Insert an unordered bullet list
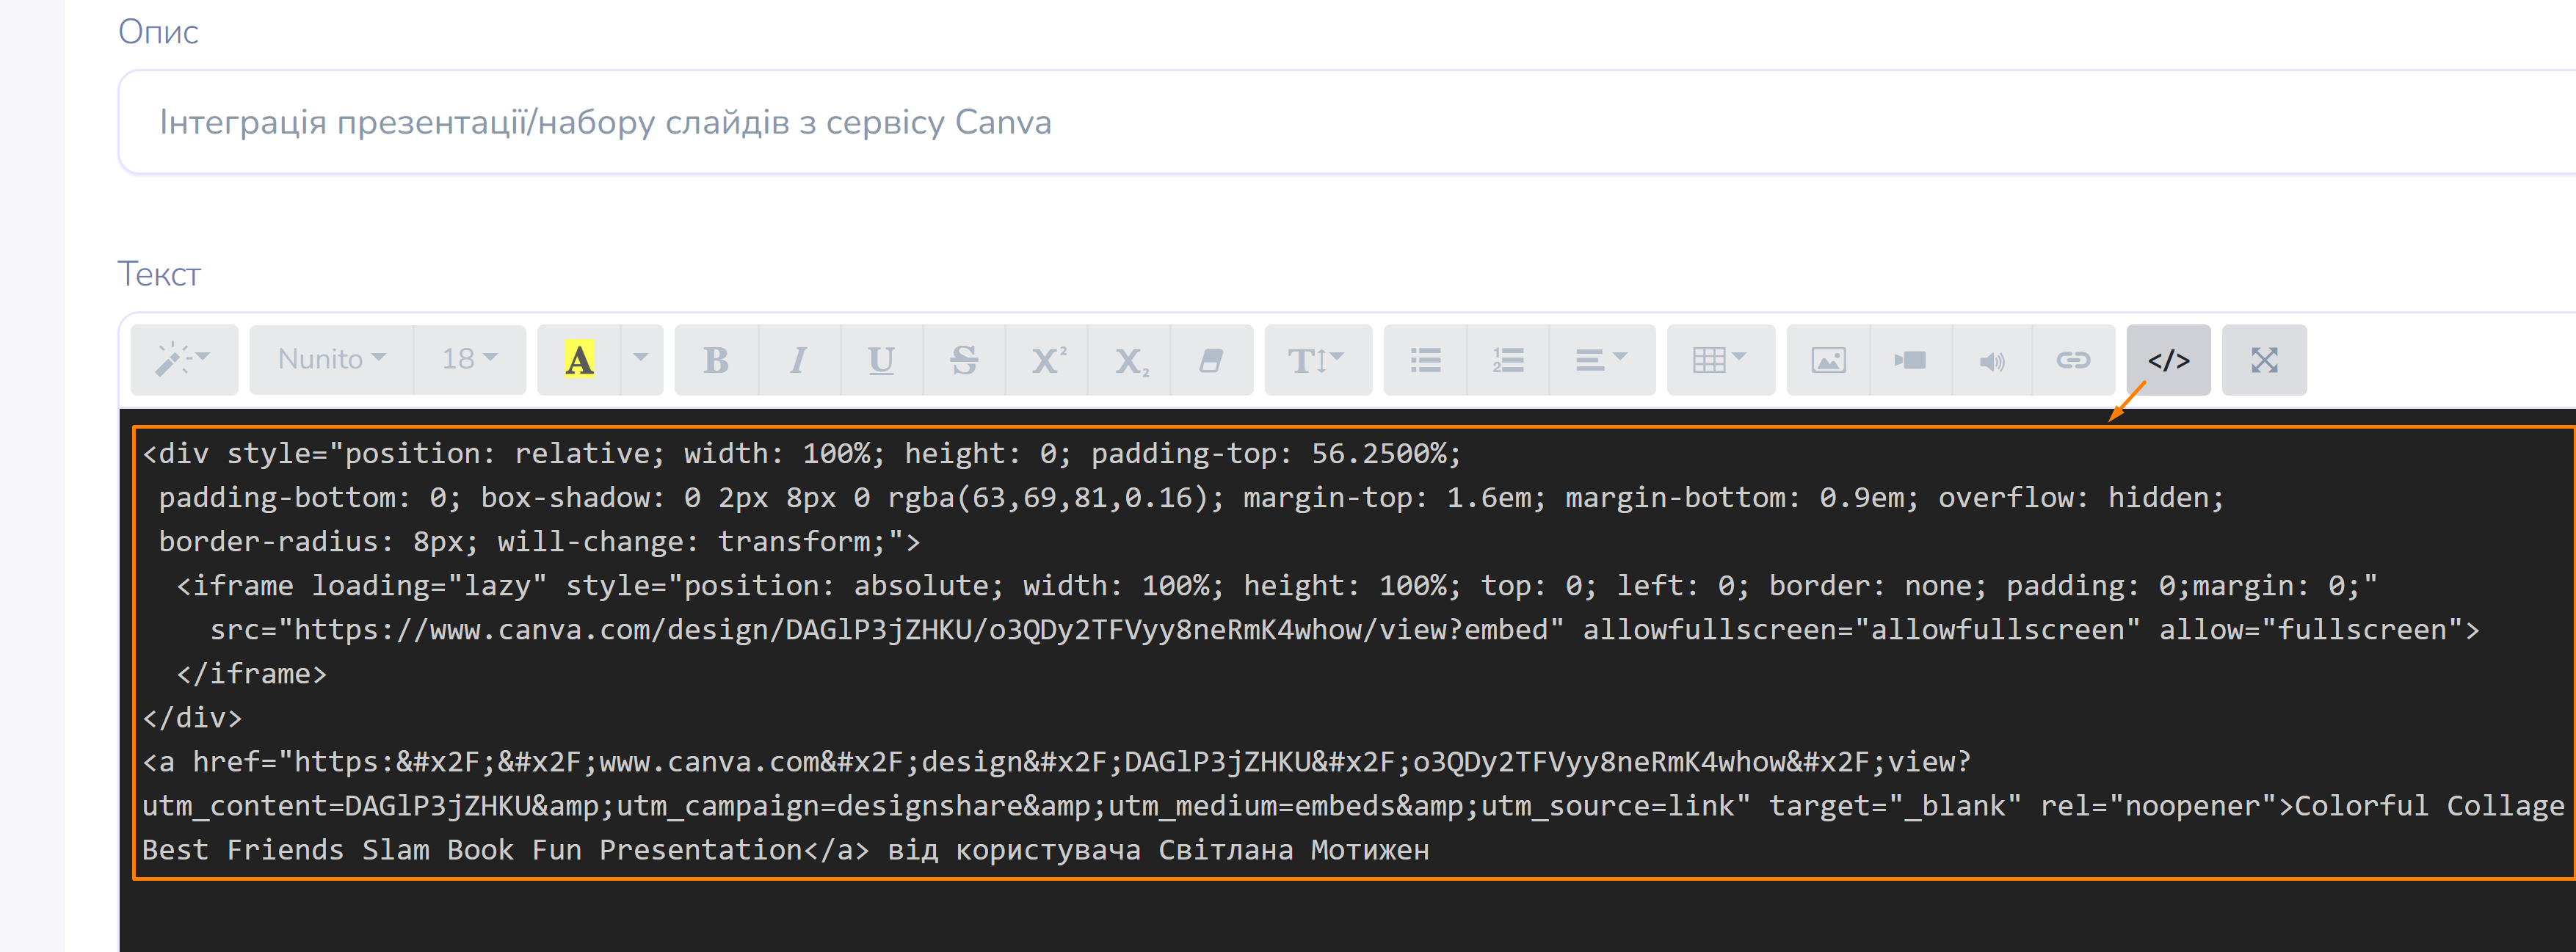Image resolution: width=2576 pixels, height=952 pixels. tap(1425, 360)
